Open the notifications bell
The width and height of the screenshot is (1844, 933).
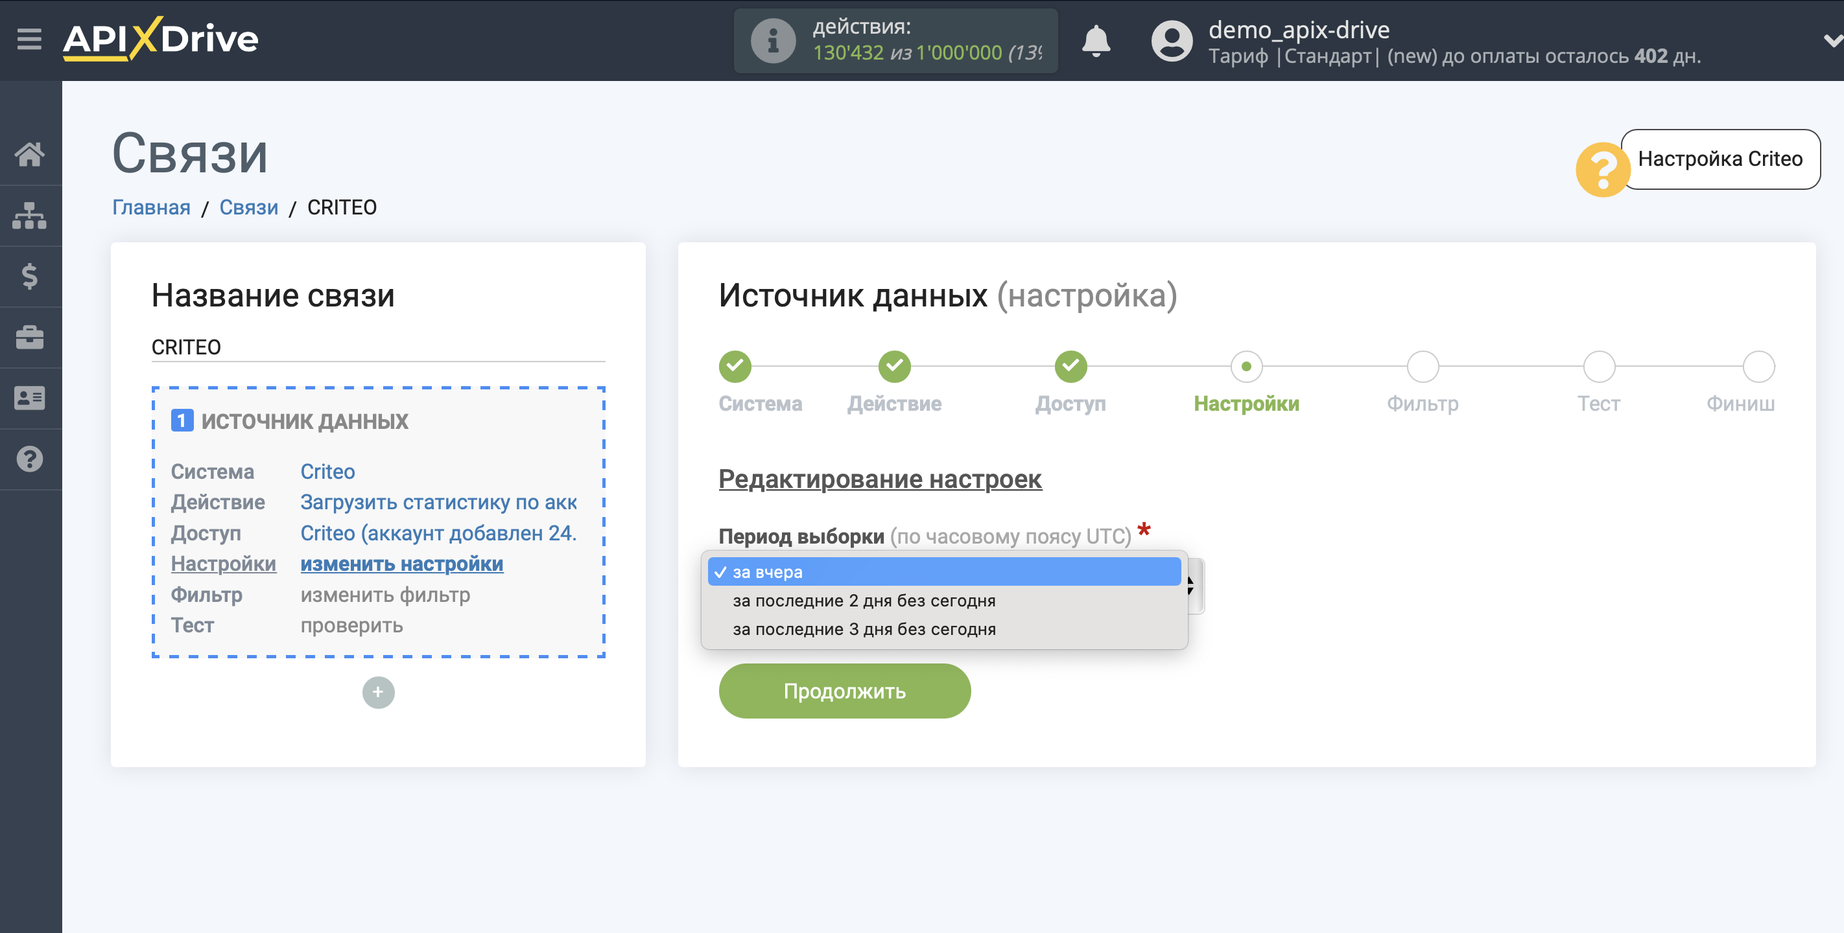coord(1095,41)
